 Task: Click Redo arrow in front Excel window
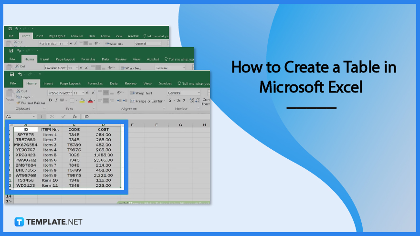30,74
